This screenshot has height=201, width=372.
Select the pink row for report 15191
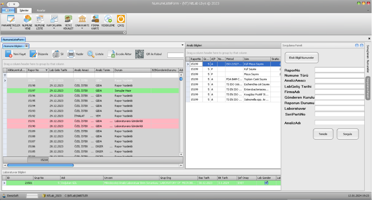pyautogui.click(x=93, y=121)
